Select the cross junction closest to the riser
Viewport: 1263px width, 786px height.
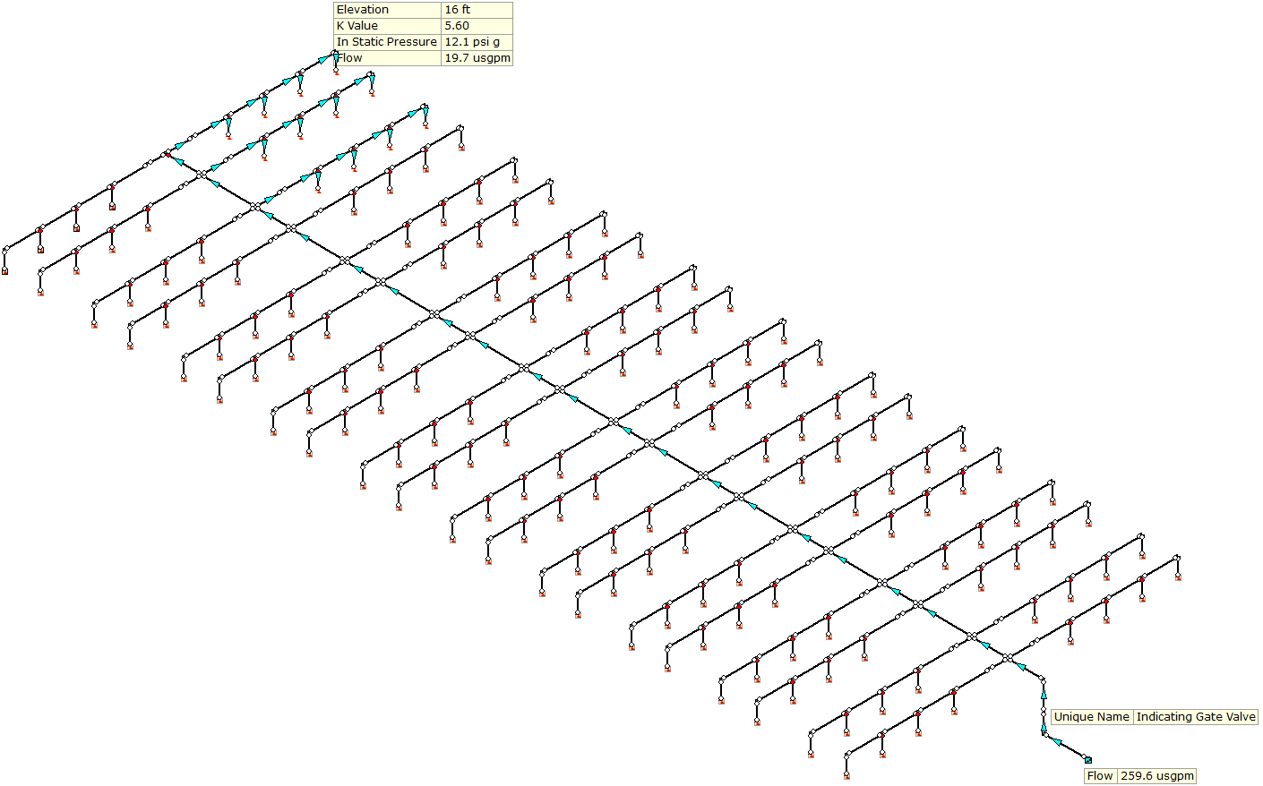[1008, 658]
